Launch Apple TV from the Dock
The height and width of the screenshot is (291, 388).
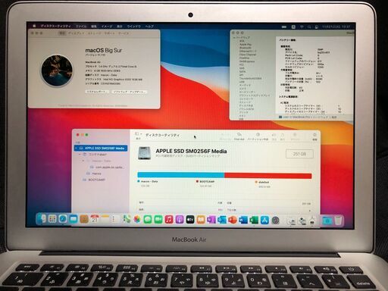(x=190, y=220)
